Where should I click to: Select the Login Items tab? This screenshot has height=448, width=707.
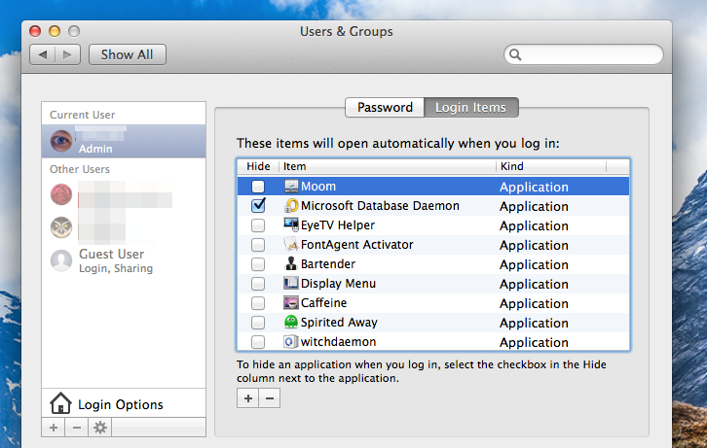471,107
